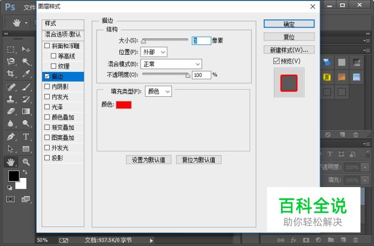
Task: Open layer Opacity dropdown arrow
Action: (x=365, y=167)
